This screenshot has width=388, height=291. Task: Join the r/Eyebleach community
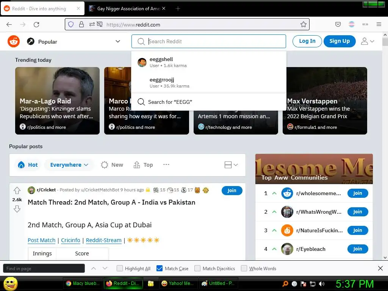(358, 249)
